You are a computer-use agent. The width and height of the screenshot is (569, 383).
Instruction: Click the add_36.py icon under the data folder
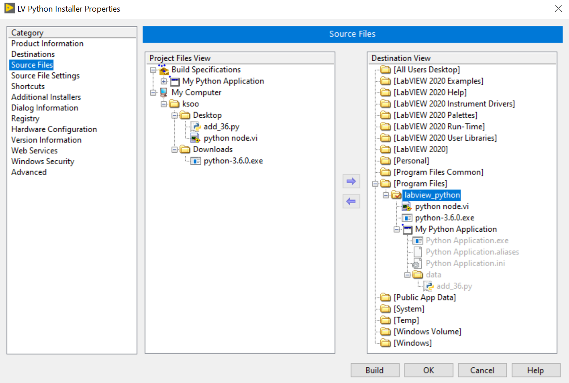tap(428, 286)
